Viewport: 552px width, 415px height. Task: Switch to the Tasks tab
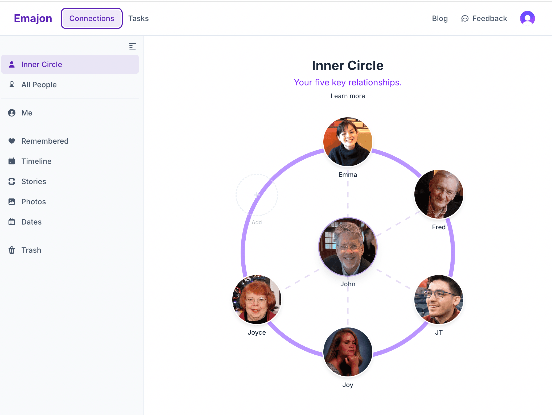coord(138,18)
